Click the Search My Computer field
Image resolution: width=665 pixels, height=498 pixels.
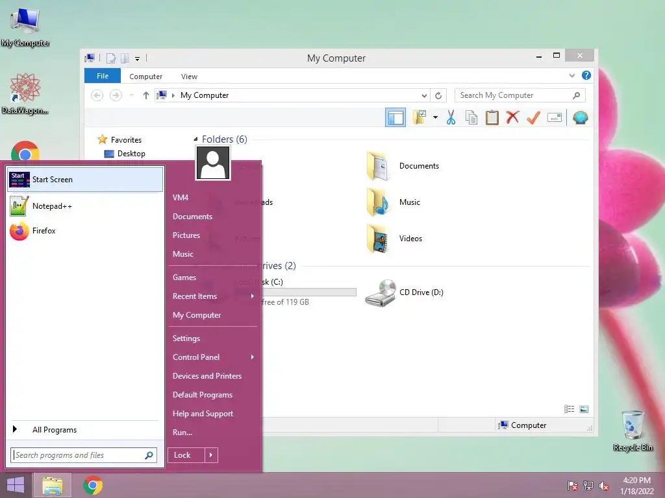[520, 95]
